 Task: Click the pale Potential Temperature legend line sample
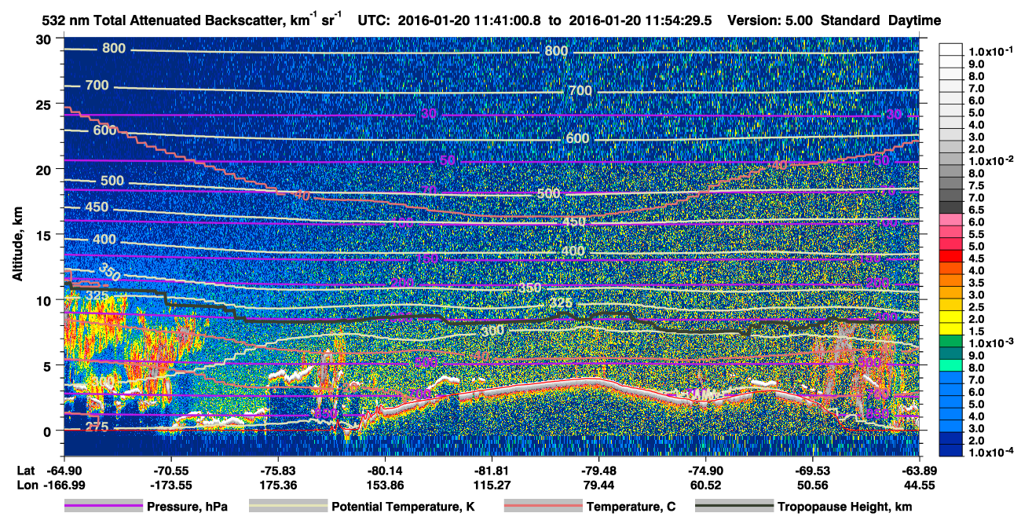[287, 507]
